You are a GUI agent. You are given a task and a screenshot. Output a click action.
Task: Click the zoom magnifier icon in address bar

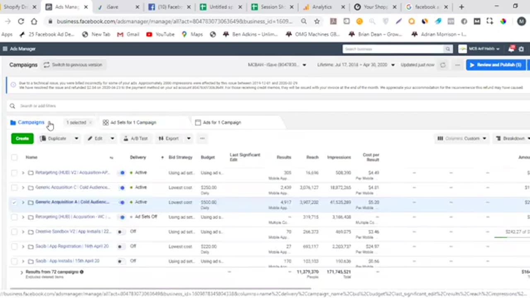tap(304, 22)
